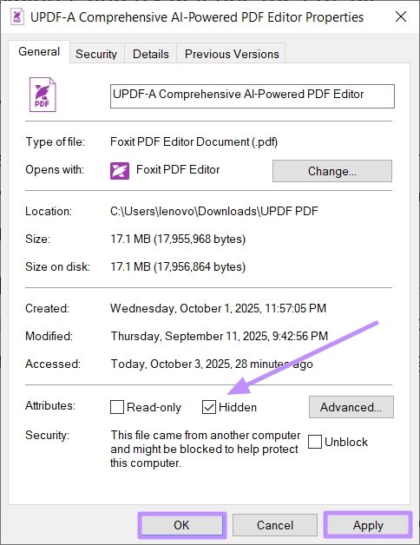Open the Details tab
Image resolution: width=420 pixels, height=545 pixels.
150,54
